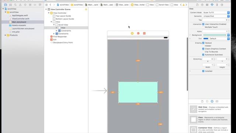Viewport: 236px width, 133px height.
Task: Jump to the next issue arrow
Action: click(x=186, y=5)
